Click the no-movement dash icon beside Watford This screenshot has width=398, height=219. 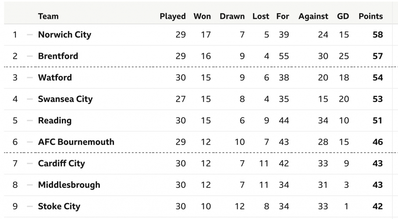(30, 78)
